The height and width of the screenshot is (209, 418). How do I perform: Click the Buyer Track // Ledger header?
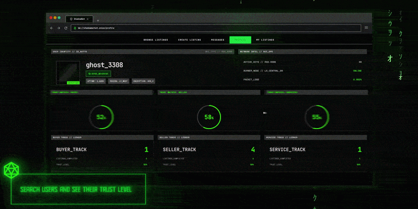102,137
